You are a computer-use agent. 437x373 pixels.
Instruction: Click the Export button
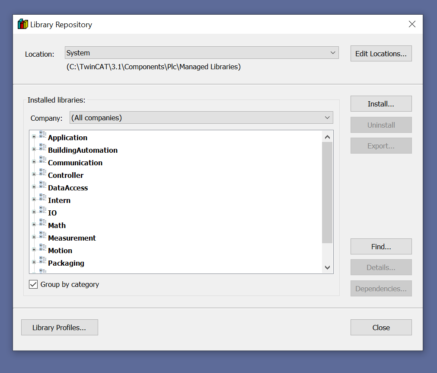pos(381,146)
